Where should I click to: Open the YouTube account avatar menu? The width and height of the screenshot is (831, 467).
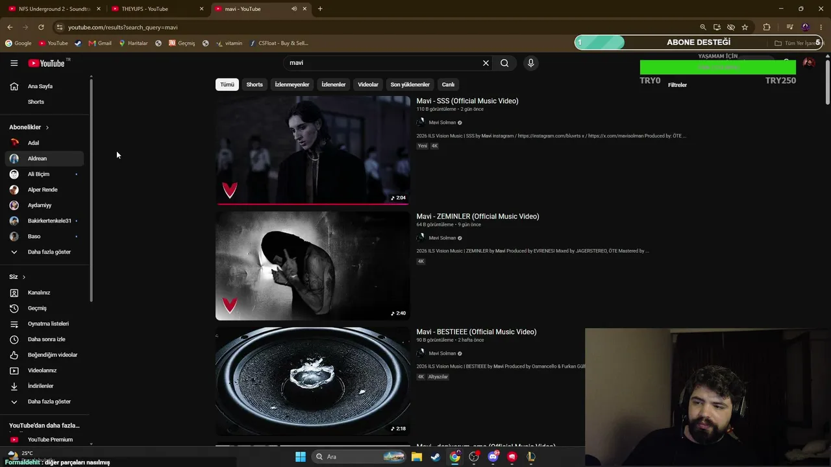[x=808, y=63]
